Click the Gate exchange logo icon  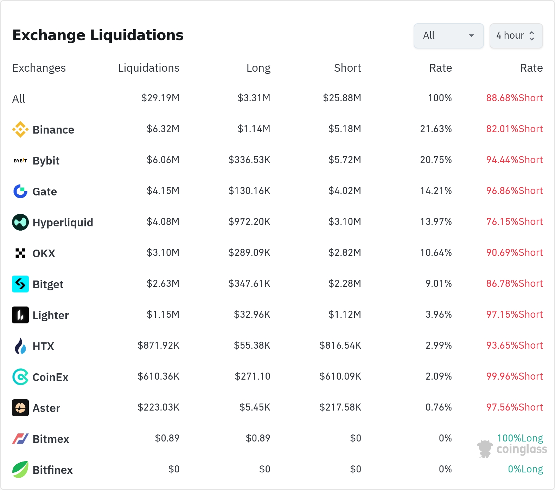point(20,191)
